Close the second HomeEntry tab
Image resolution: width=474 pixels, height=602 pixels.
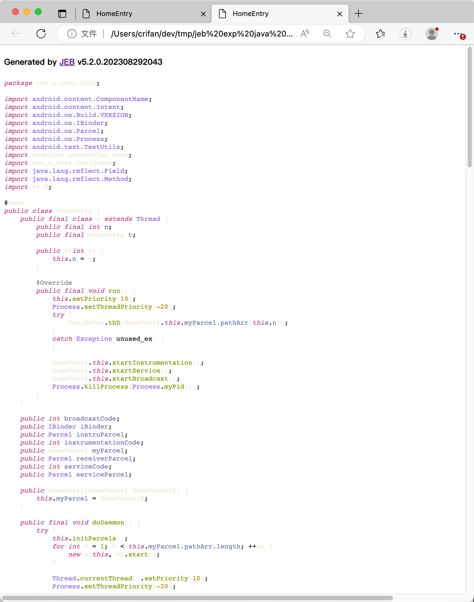pyautogui.click(x=340, y=14)
